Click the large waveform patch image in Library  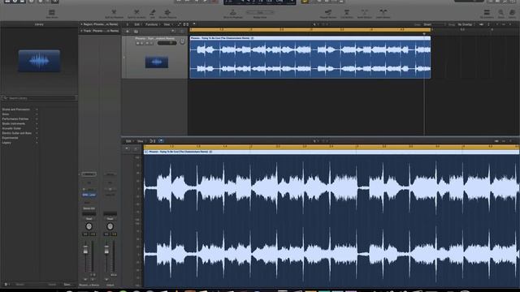pos(39,61)
